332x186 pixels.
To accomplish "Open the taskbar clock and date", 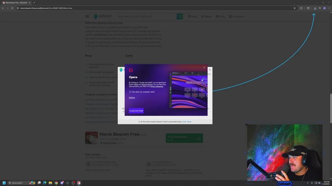I will [x=326, y=183].
